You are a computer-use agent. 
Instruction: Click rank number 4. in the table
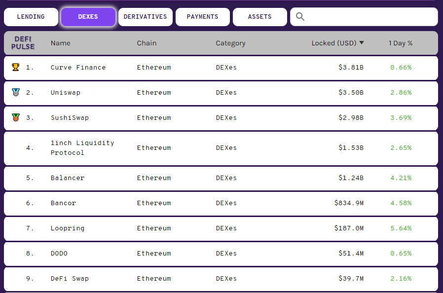point(30,148)
